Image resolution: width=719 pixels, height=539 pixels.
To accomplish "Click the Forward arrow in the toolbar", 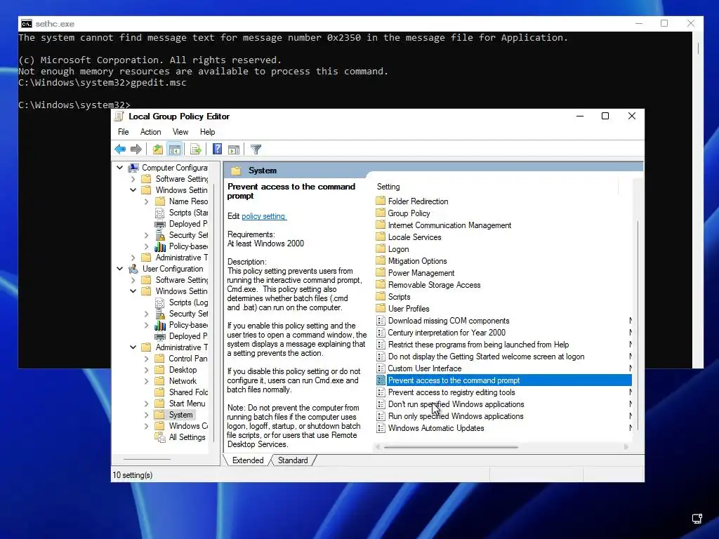I will pyautogui.click(x=136, y=149).
